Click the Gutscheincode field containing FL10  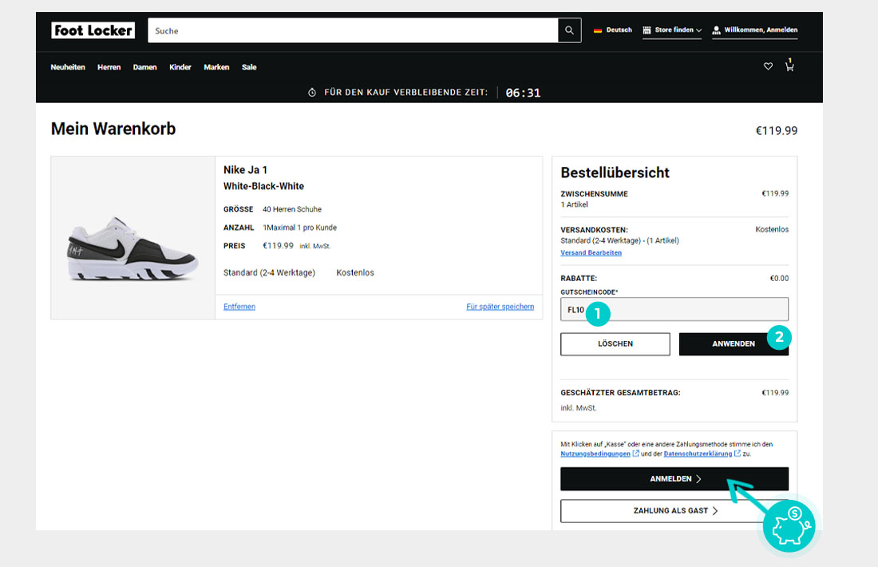[x=674, y=309]
